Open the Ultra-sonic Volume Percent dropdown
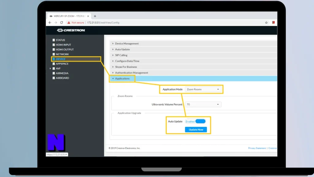The height and width of the screenshot is (177, 314). [203, 104]
